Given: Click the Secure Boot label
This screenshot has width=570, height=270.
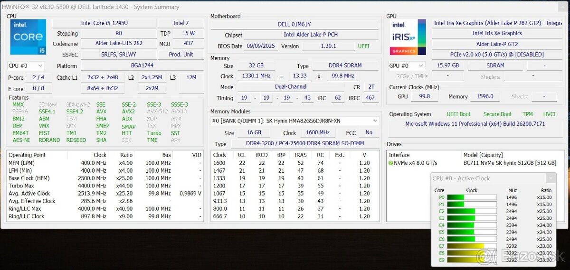Looking at the screenshot, I should (x=497, y=114).
